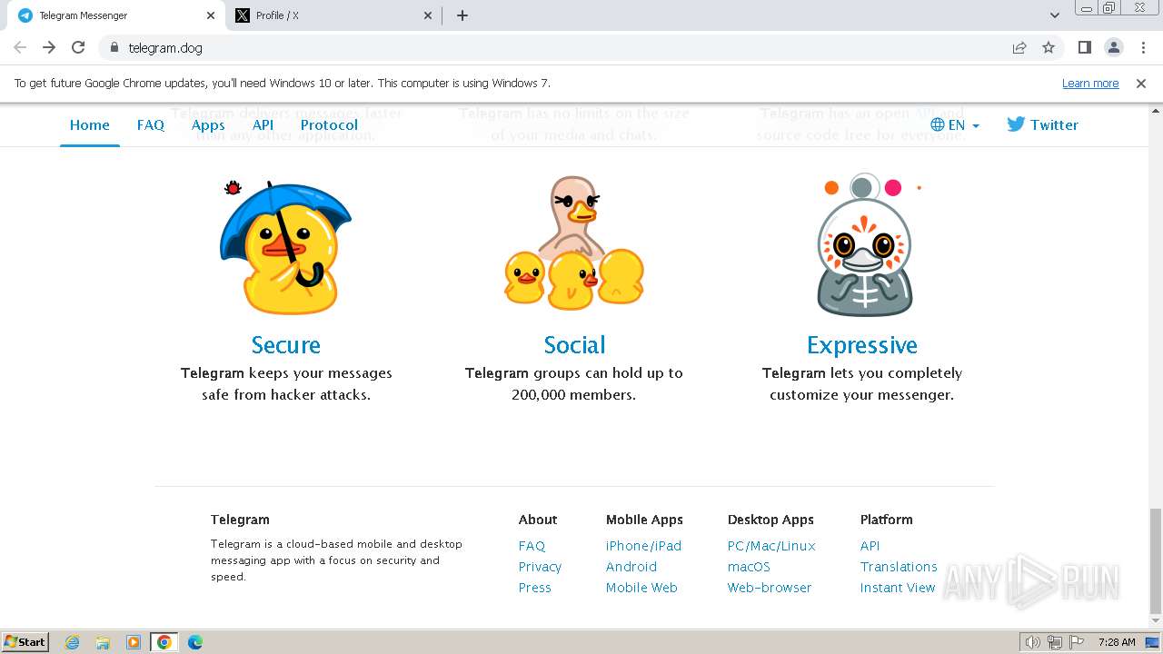This screenshot has width=1163, height=654.
Task: Open the Twitter link in navbar
Action: coord(1043,125)
